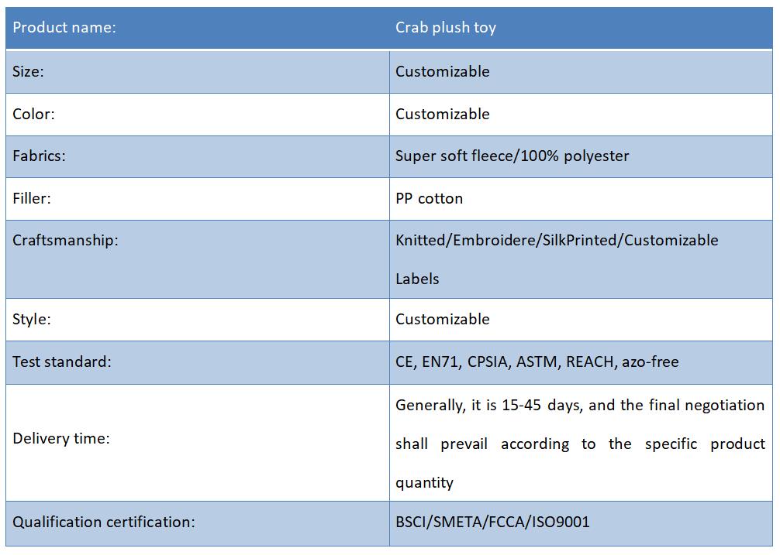
Task: Select the 'BSCI/SMETA/FCCA/ISO9001' cell
Action: [x=581, y=523]
